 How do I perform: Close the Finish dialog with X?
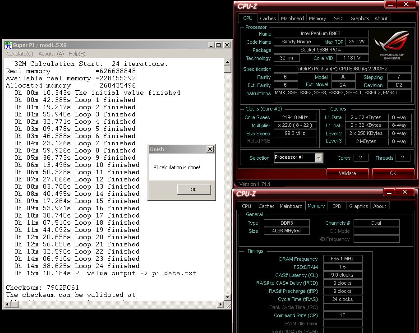pyautogui.click(x=210, y=149)
